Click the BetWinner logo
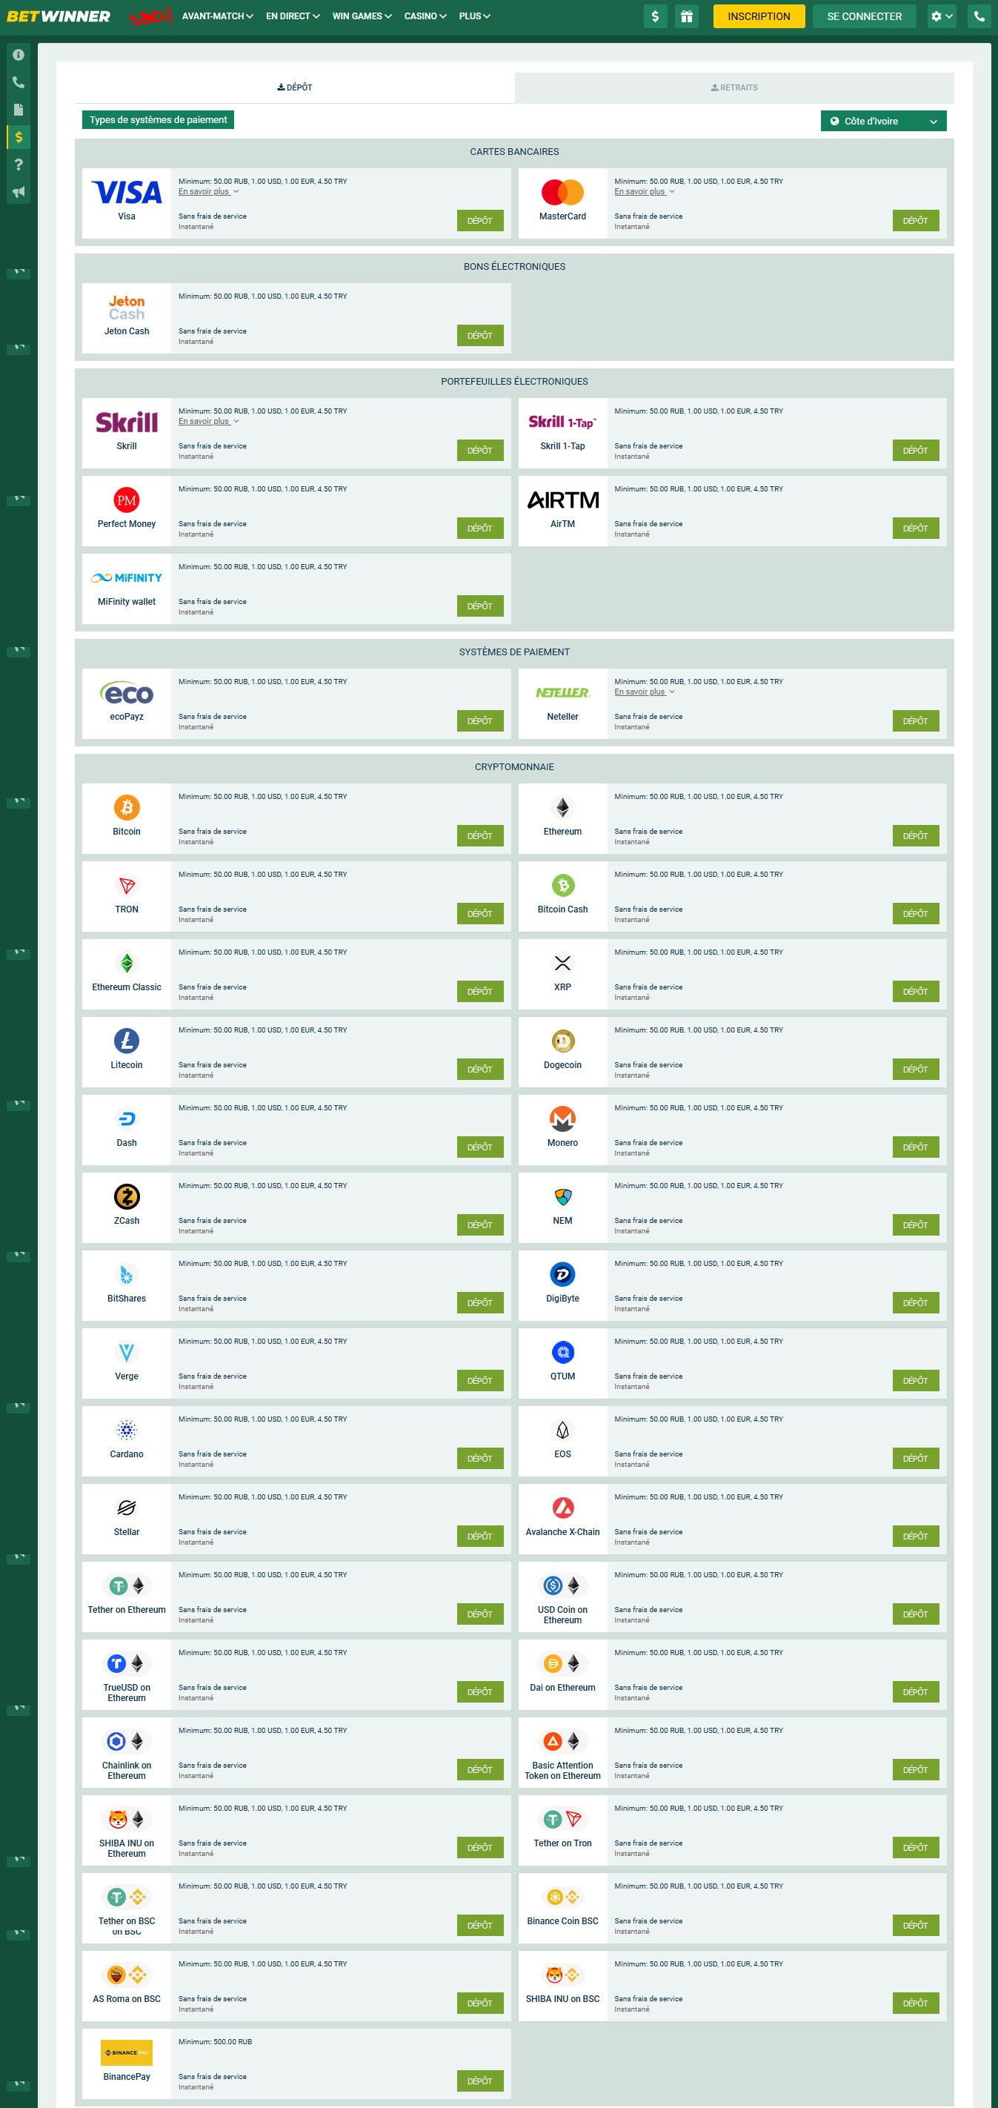 coord(58,16)
